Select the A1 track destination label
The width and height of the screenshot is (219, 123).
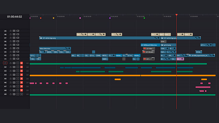[5, 63]
